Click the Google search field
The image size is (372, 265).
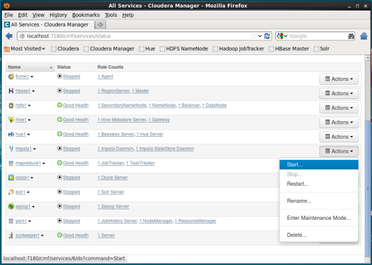tap(317, 36)
